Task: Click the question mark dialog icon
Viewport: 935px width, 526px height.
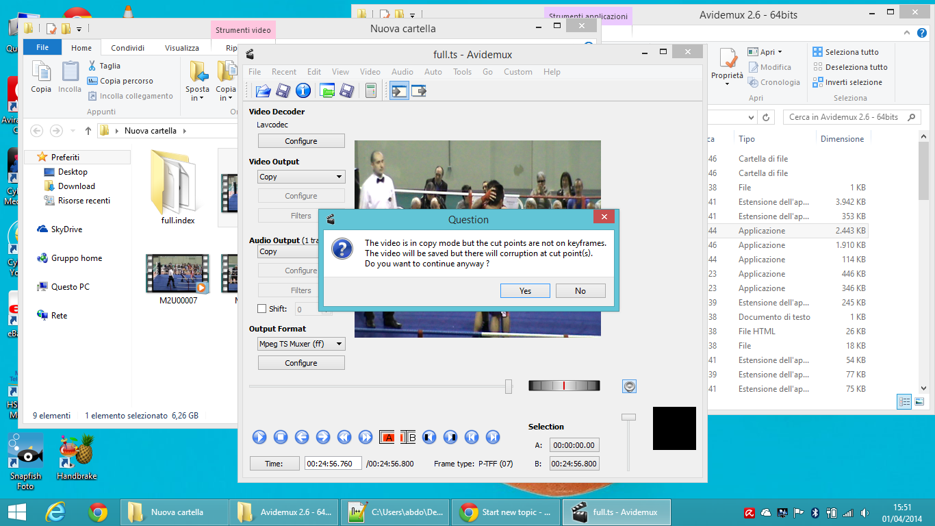Action: [x=342, y=248]
